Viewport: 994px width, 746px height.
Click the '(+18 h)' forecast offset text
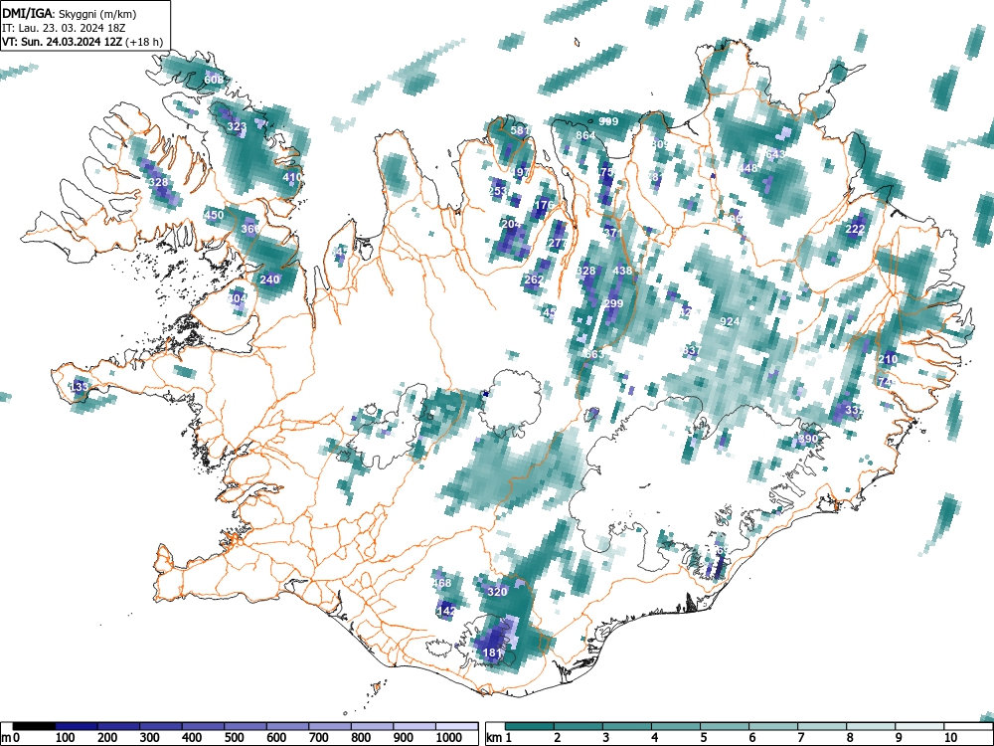[x=144, y=42]
